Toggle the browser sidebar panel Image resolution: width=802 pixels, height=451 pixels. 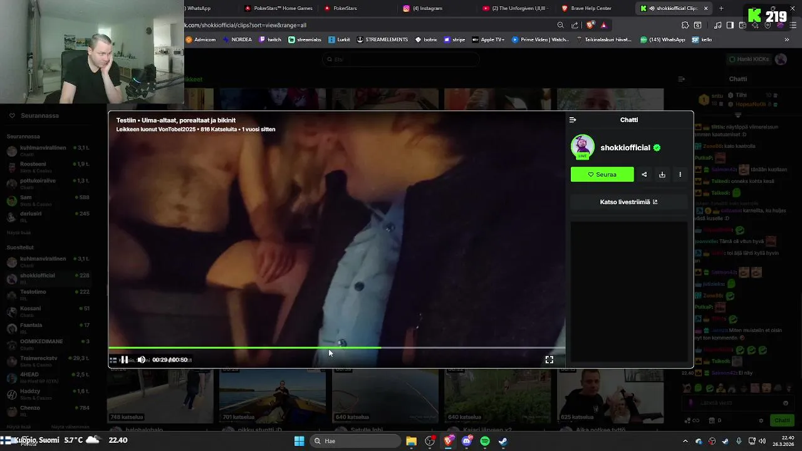(730, 25)
